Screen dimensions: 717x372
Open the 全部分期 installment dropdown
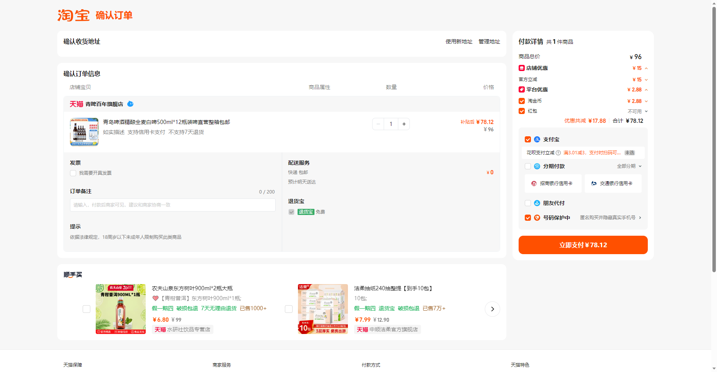[x=629, y=166]
